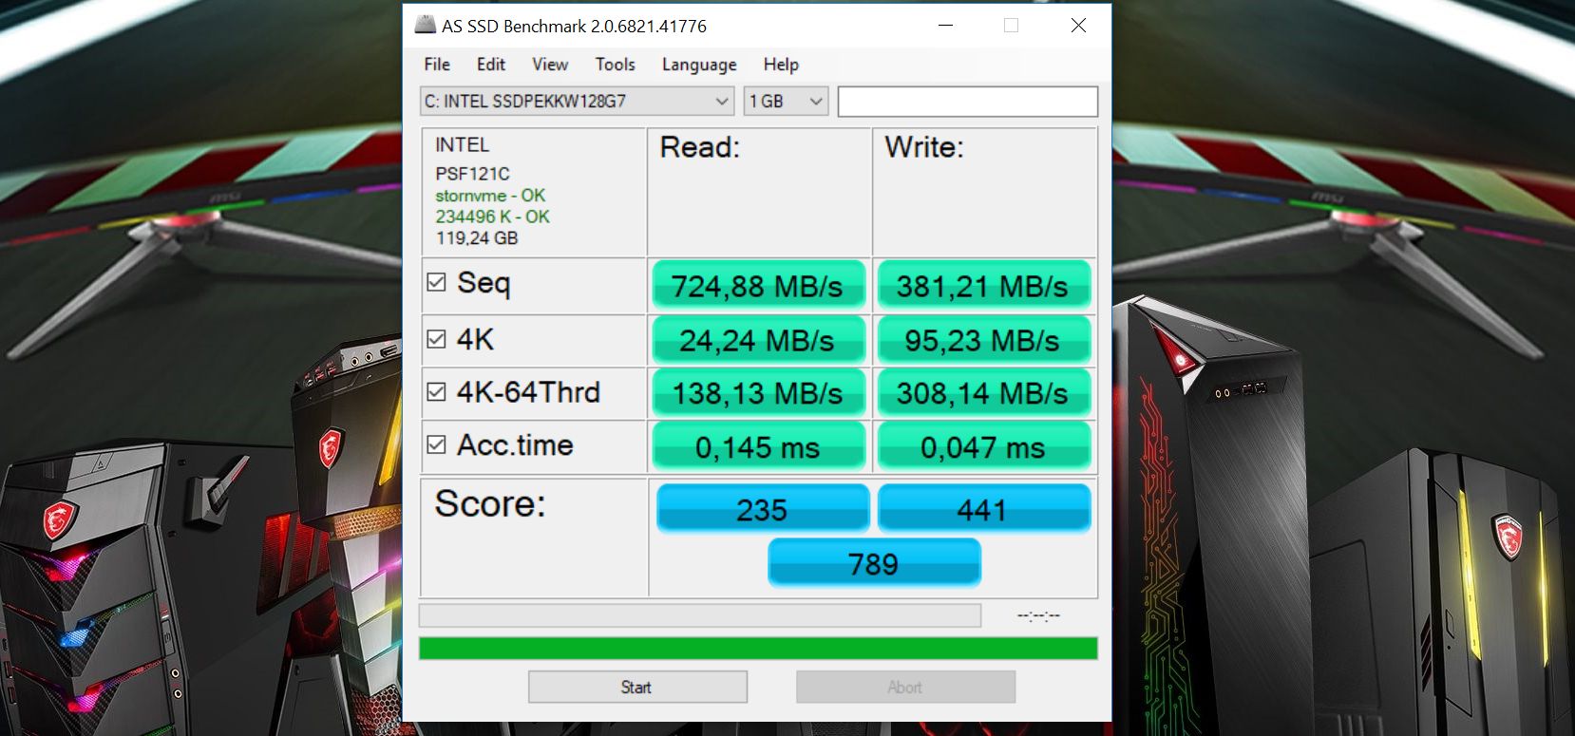The image size is (1575, 736).
Task: Open the 1 GB test size dropdown
Action: pyautogui.click(x=786, y=101)
